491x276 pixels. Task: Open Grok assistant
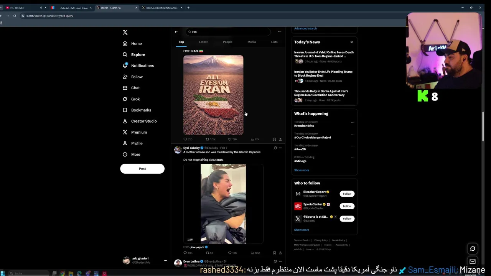[x=131, y=99]
